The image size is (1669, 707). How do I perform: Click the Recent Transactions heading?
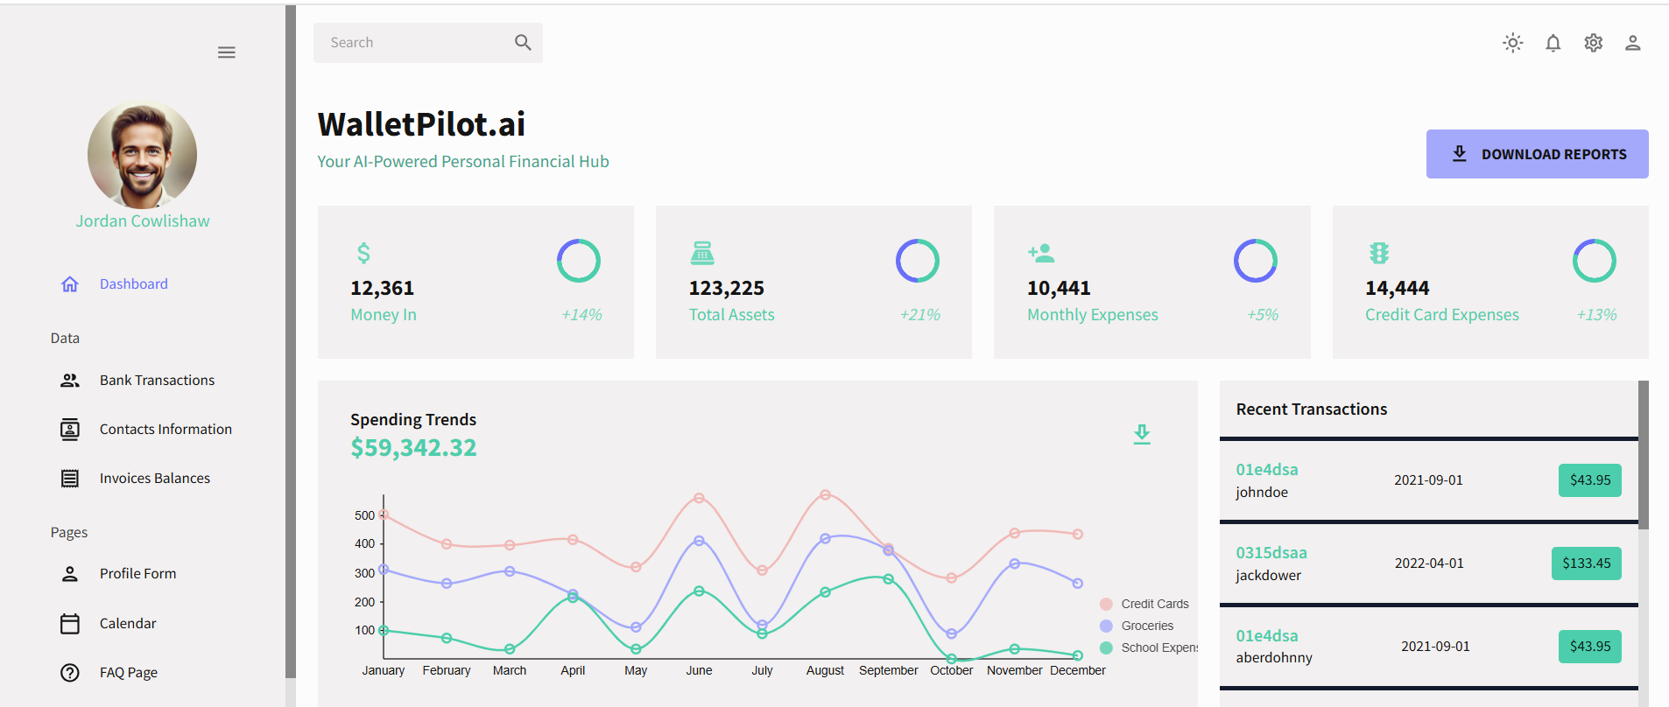[1312, 409]
